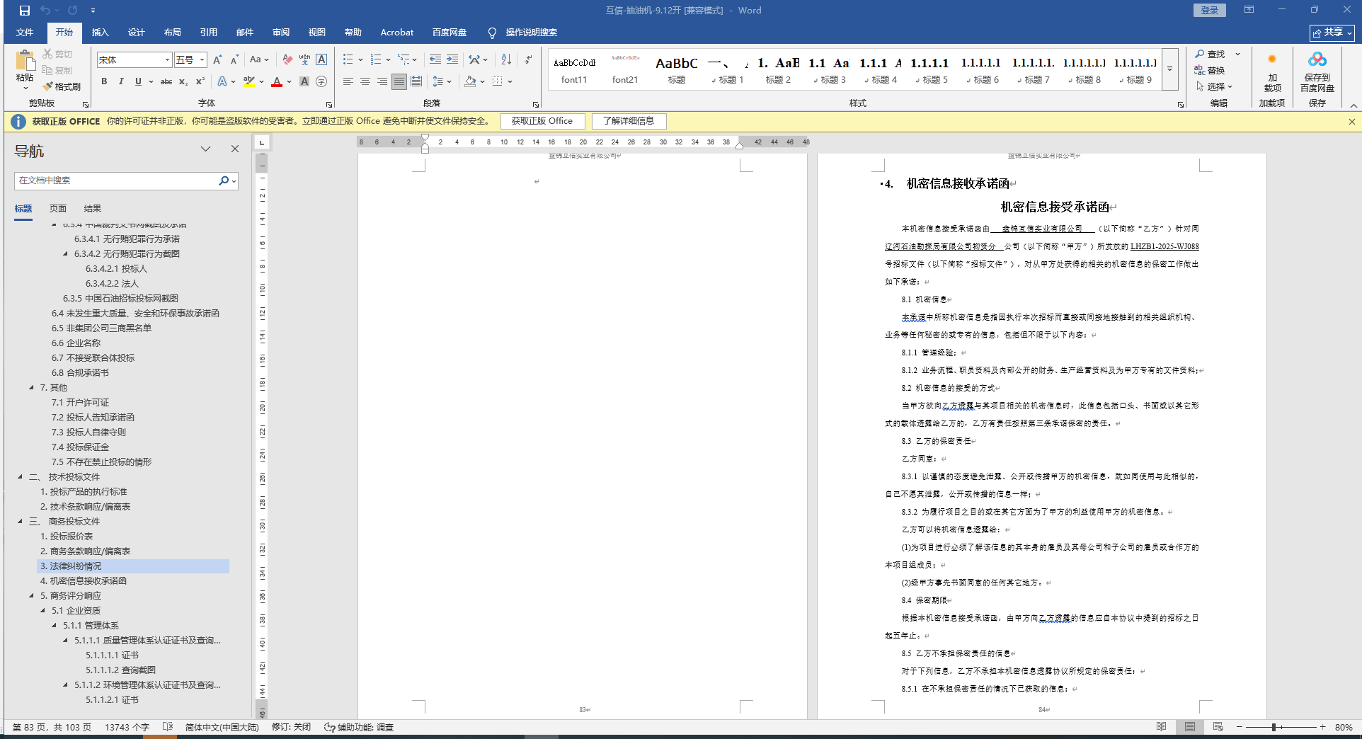The width and height of the screenshot is (1362, 739).
Task: Apply superscript formatting
Action: pyautogui.click(x=200, y=81)
